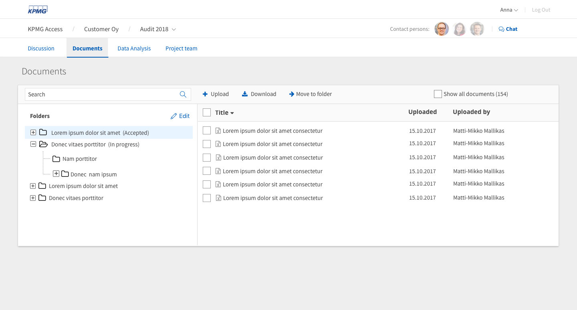Click Move to folder arrow icon
The width and height of the screenshot is (577, 310).
[x=291, y=94]
